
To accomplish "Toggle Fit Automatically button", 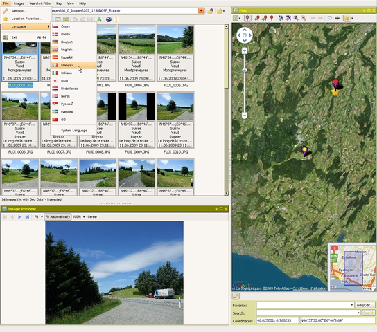I will coord(58,217).
